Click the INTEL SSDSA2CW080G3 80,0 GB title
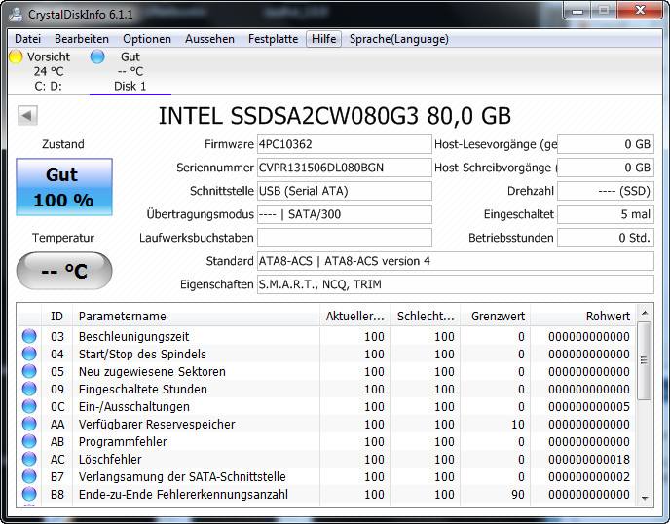The height and width of the screenshot is (524, 670). click(x=335, y=115)
